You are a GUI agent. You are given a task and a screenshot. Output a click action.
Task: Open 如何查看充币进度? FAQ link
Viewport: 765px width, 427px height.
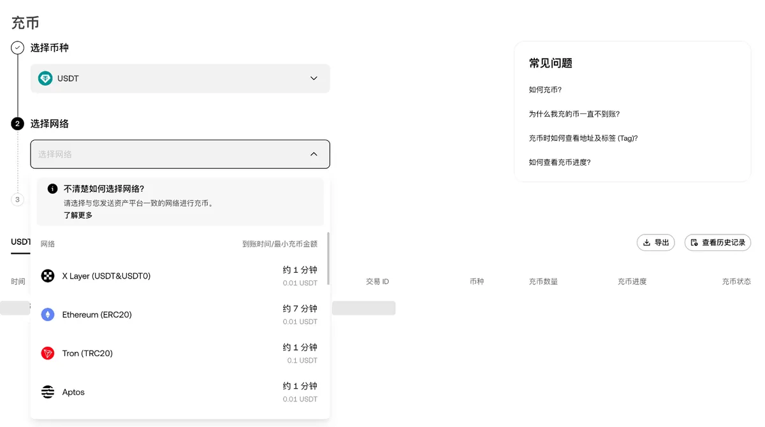pos(560,163)
